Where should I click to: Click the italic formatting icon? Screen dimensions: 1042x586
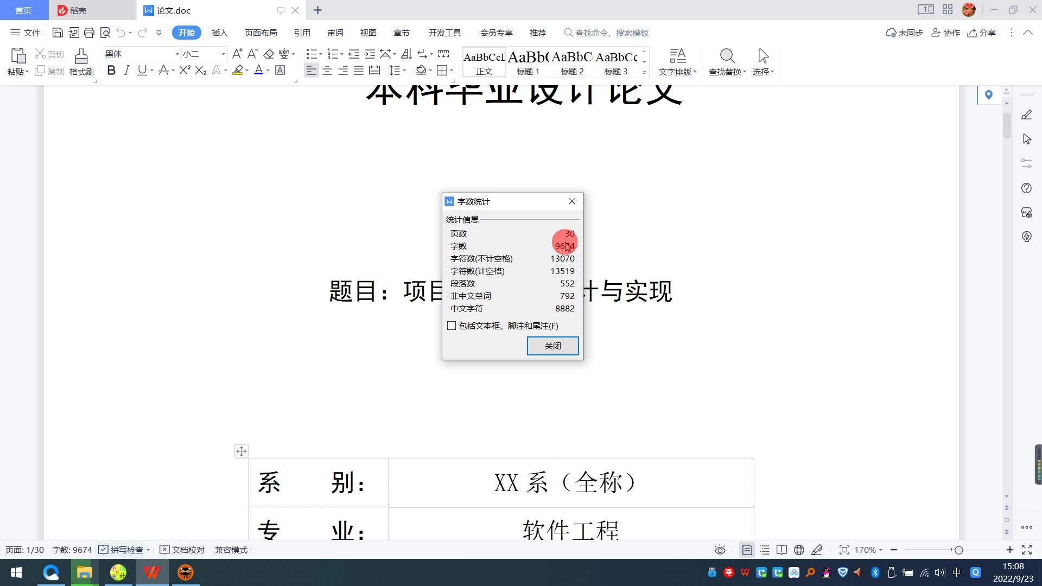127,71
